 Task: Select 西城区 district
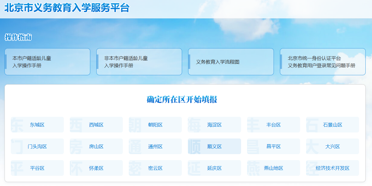pos(96,125)
